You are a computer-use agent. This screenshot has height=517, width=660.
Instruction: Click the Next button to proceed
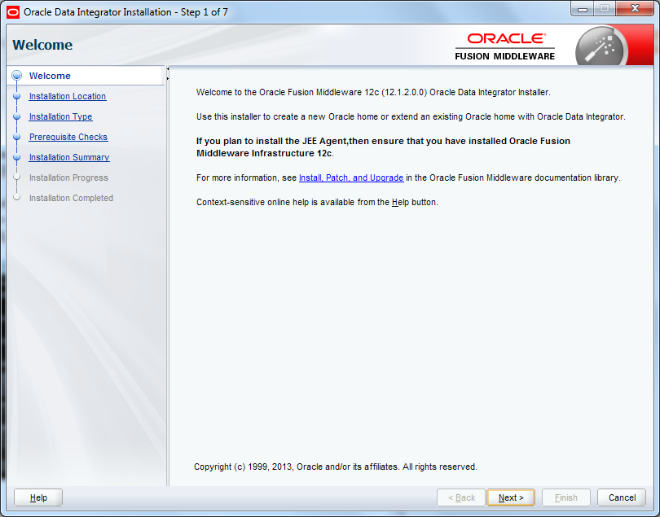click(x=510, y=497)
